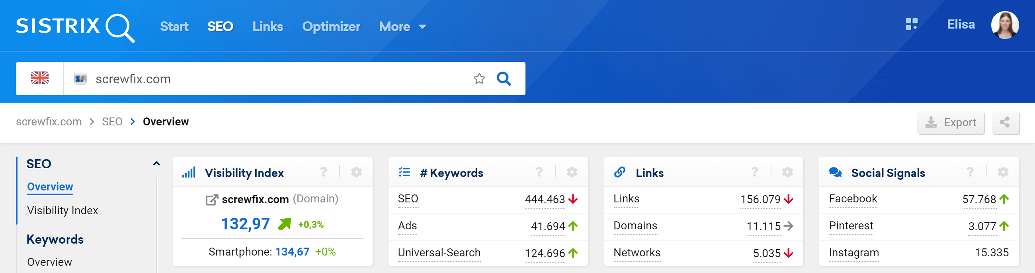The height and width of the screenshot is (273, 1035).
Task: Open help for Keywords box
Action: [x=539, y=172]
